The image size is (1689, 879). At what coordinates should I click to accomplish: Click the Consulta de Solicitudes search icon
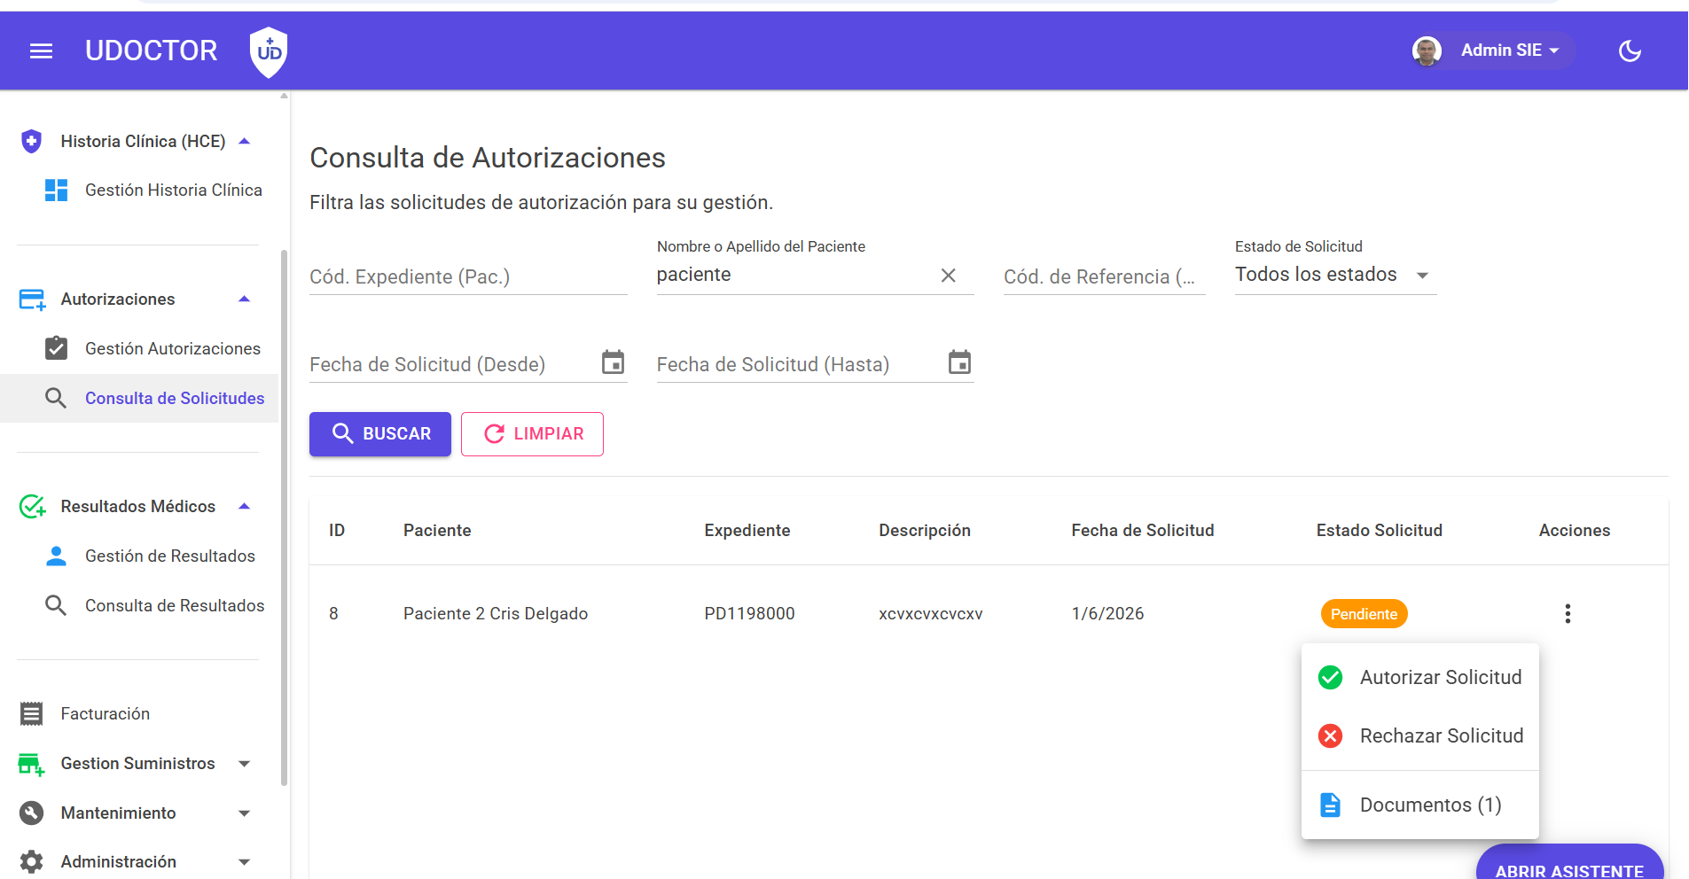(56, 398)
